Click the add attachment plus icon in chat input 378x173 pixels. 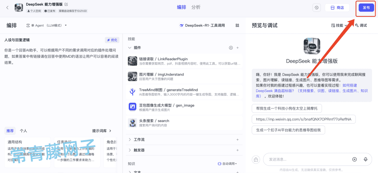tap(354, 159)
